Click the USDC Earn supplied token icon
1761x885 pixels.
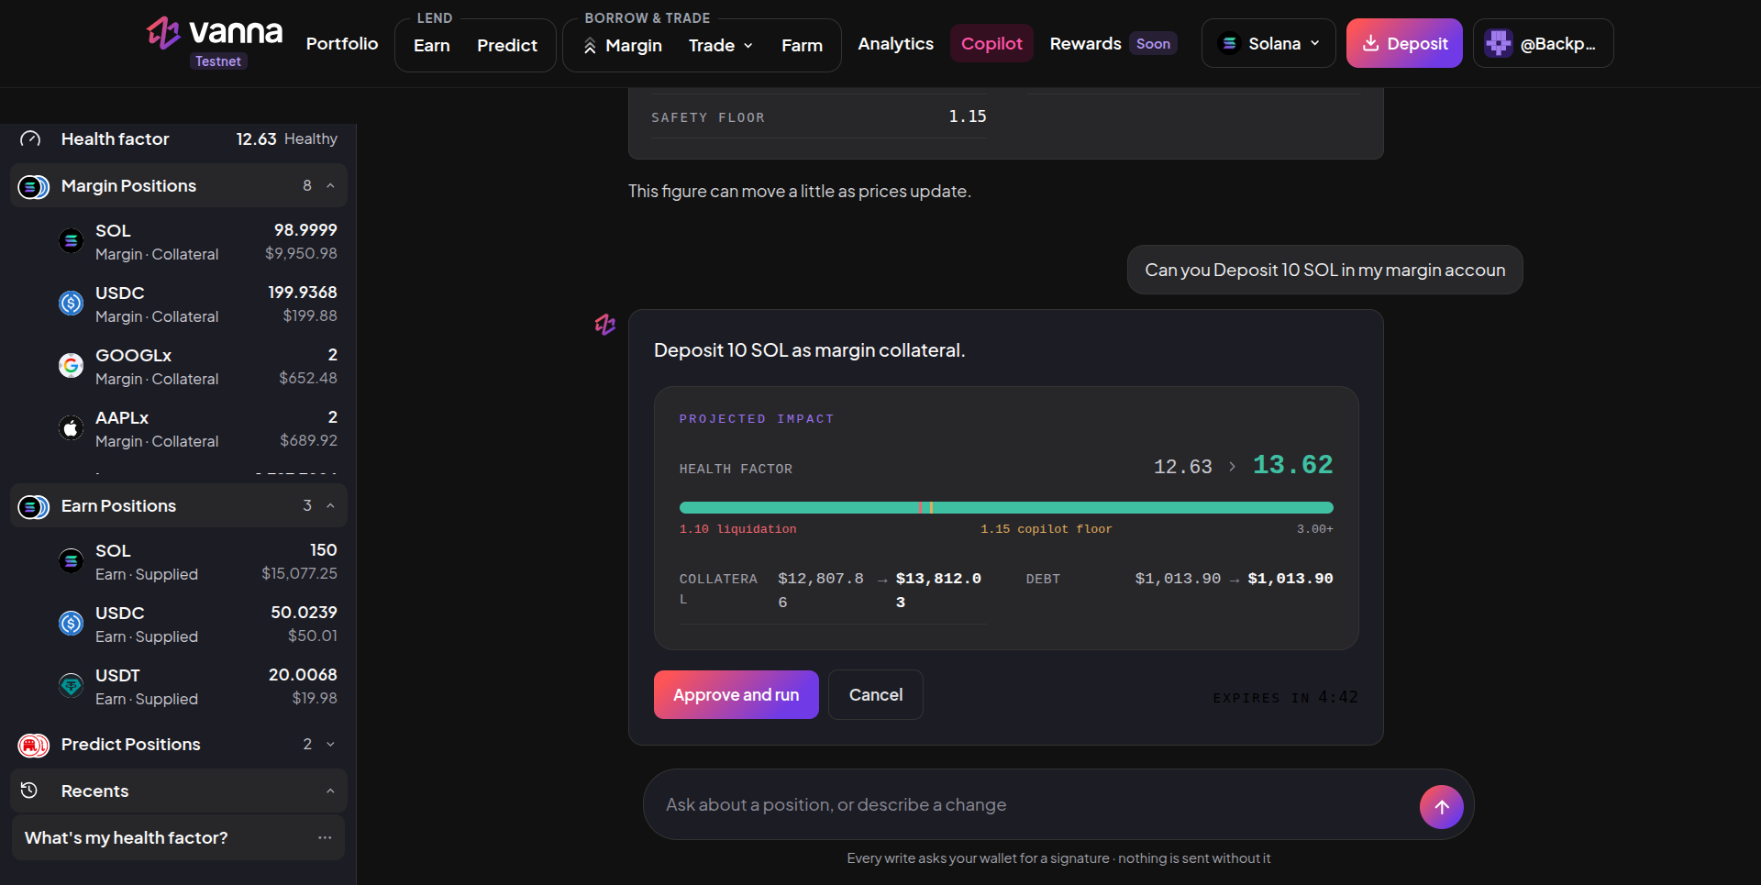click(x=72, y=624)
